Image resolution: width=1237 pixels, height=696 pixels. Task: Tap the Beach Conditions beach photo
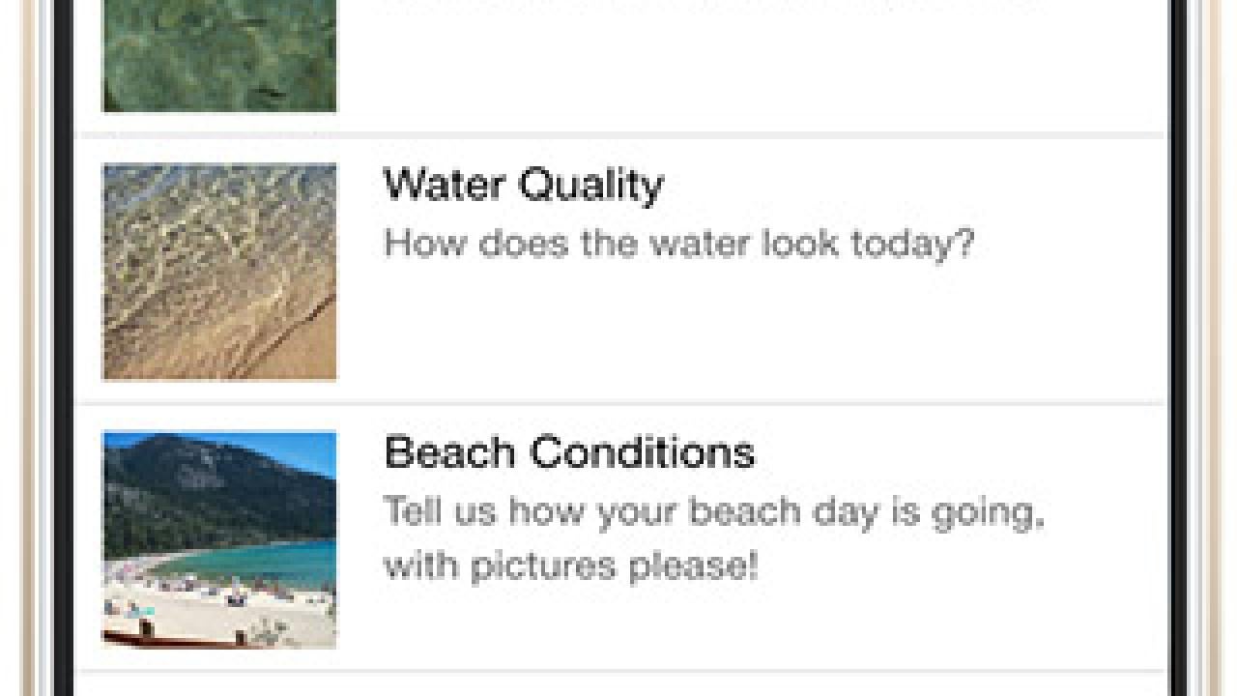click(x=219, y=541)
